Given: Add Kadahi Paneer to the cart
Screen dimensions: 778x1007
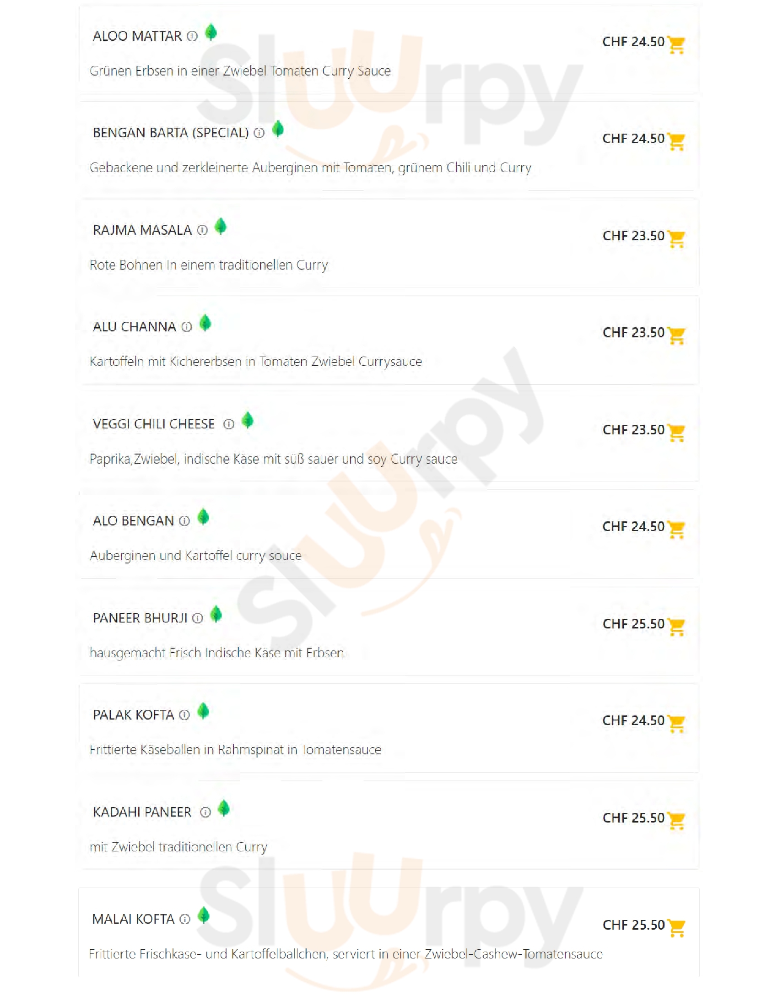Looking at the screenshot, I should click(x=676, y=821).
